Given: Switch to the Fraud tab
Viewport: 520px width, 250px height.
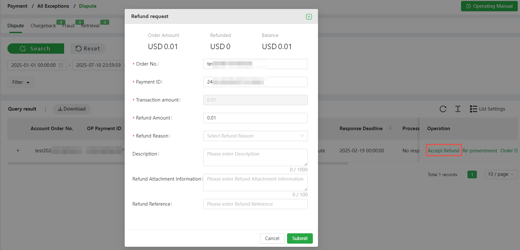Looking at the screenshot, I should coord(68,26).
